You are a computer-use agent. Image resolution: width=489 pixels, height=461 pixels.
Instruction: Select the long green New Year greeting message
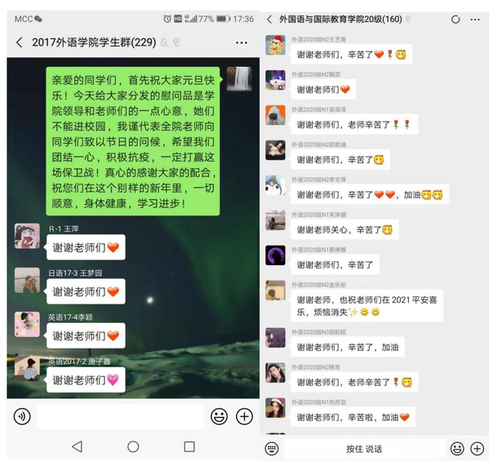tap(133, 141)
